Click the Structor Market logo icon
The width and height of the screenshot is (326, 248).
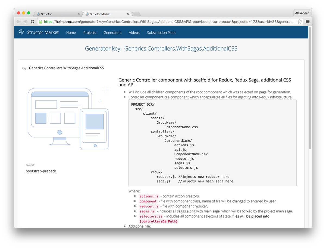coord(21,32)
